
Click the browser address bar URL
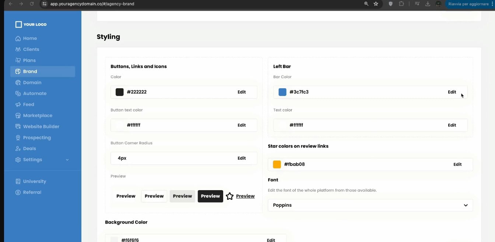coord(92,4)
